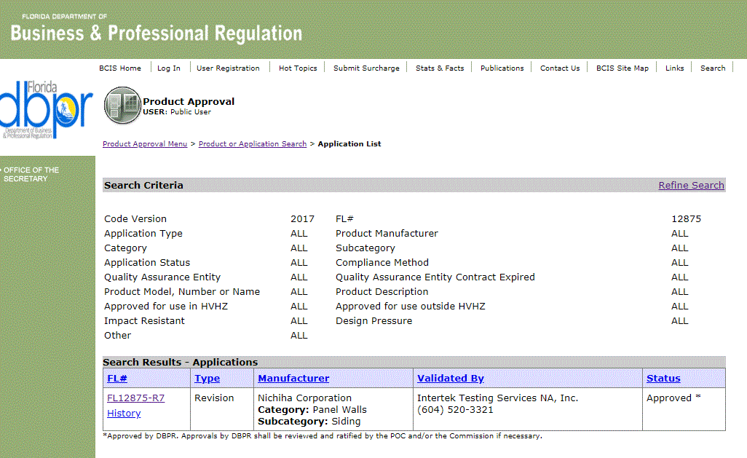Click the USER: Public User text
Image resolution: width=747 pixels, height=458 pixels.
pos(177,112)
